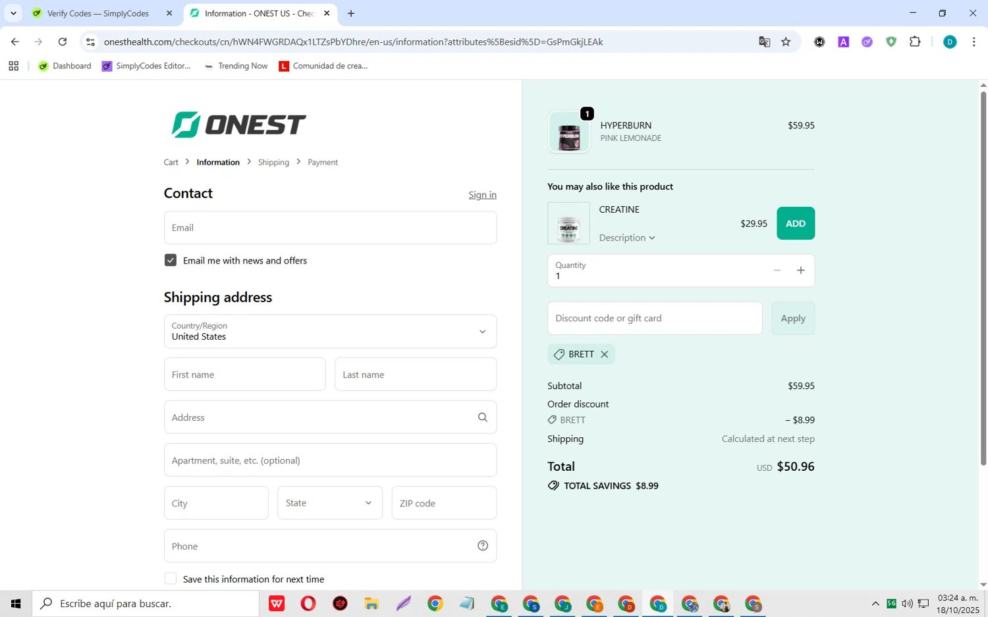Select the Shipping breadcrumb step

[273, 162]
